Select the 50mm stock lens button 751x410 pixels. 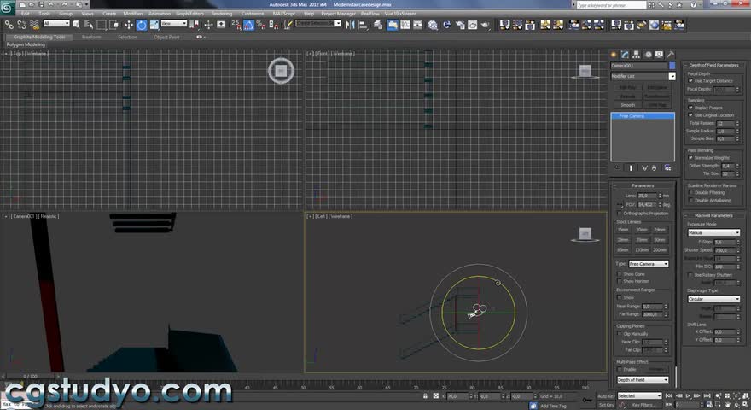click(660, 240)
